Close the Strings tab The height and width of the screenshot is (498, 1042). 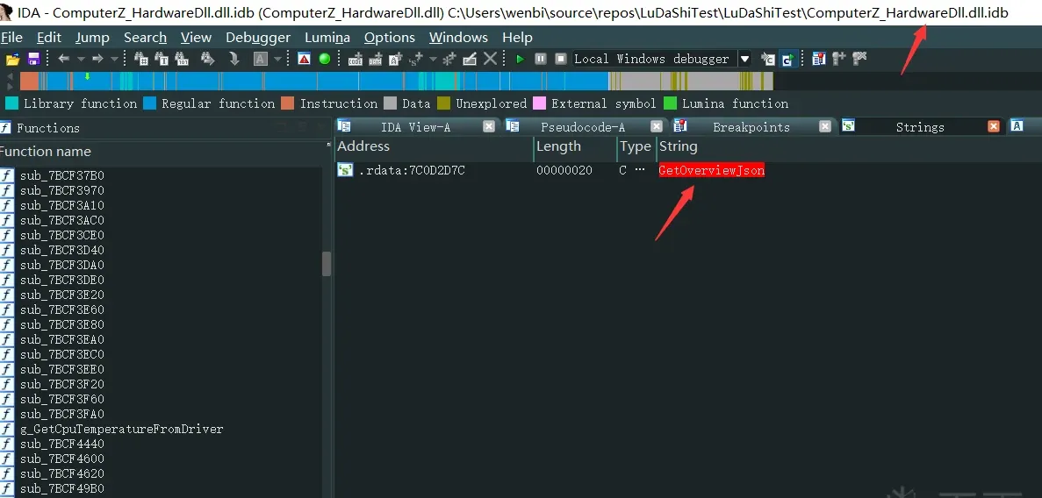(994, 126)
